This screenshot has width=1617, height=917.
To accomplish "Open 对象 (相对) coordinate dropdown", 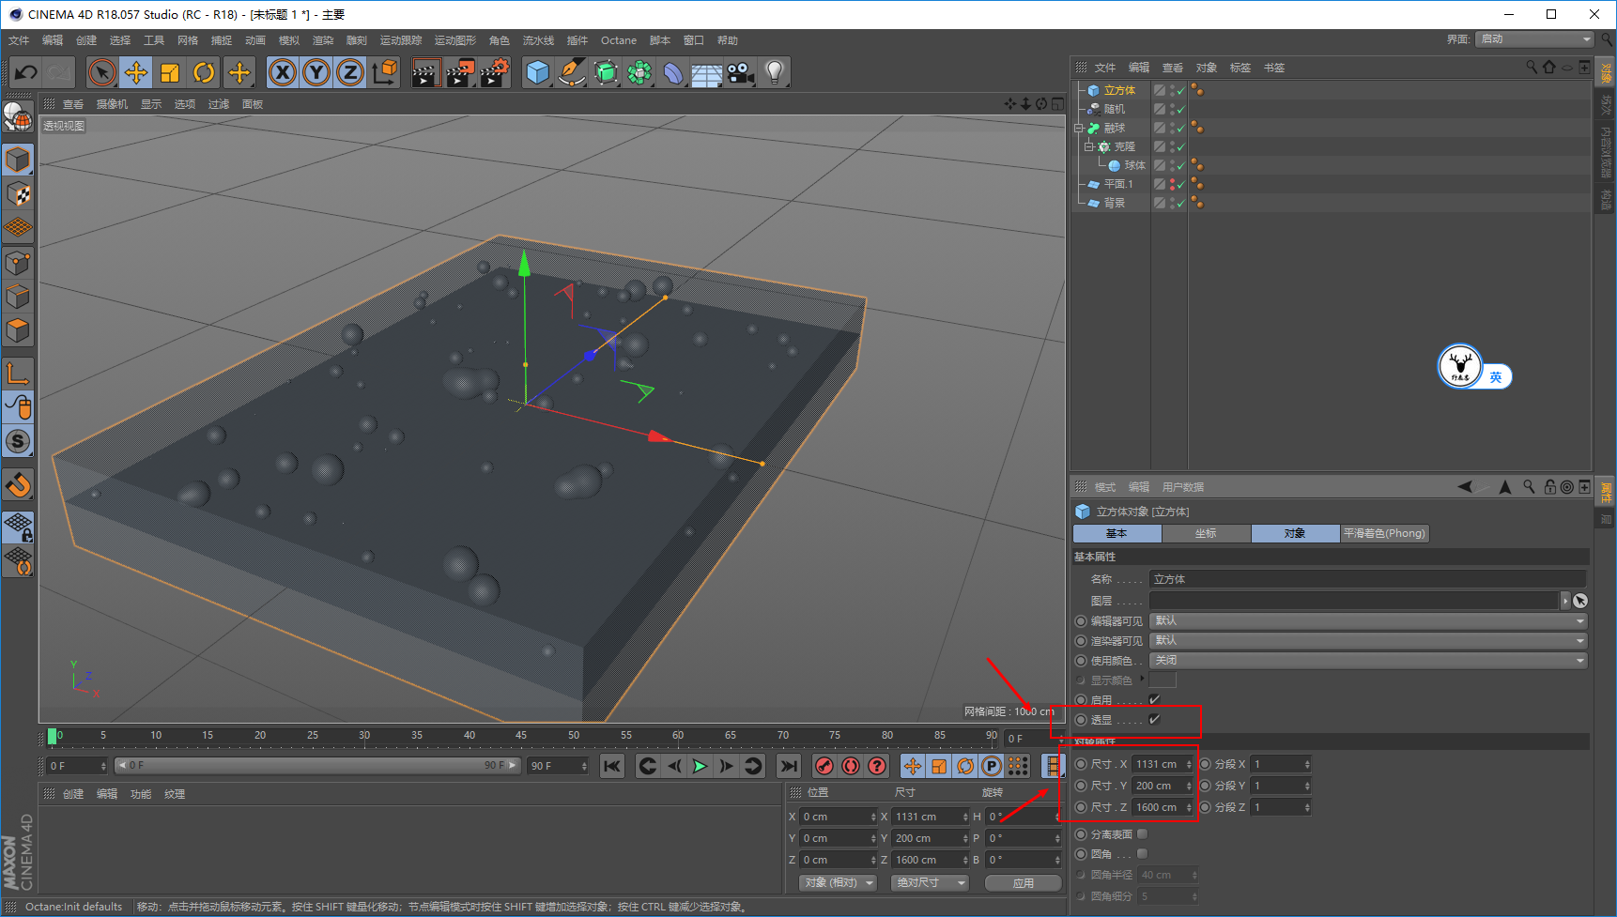I will [x=839, y=882].
